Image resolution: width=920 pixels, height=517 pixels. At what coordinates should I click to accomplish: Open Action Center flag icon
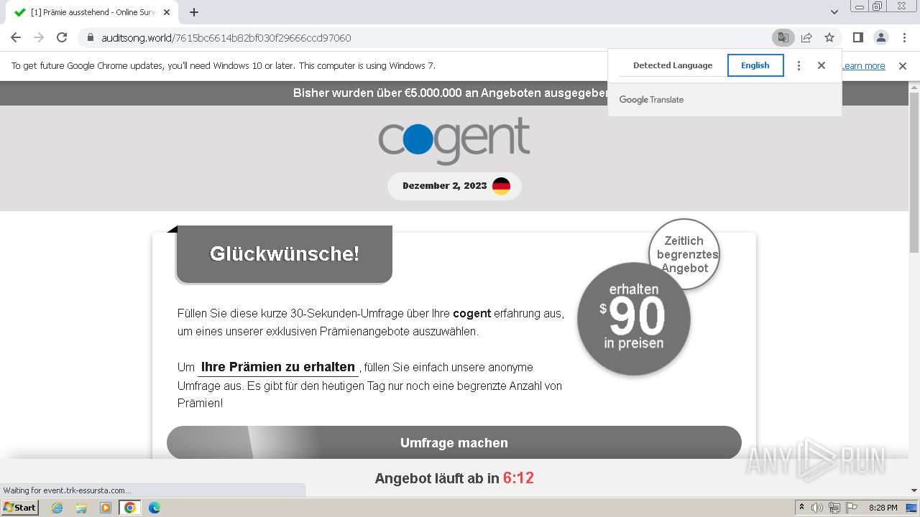pos(852,508)
